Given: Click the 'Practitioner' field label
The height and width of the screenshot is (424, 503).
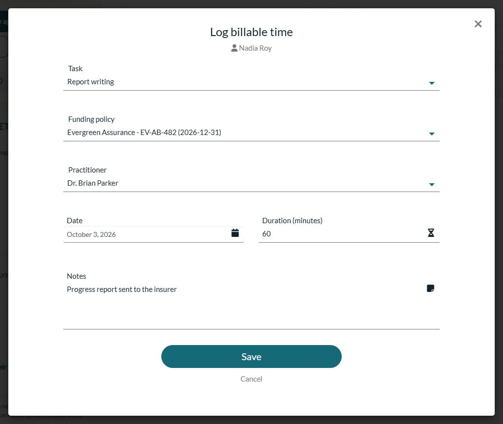Looking at the screenshot, I should [87, 170].
